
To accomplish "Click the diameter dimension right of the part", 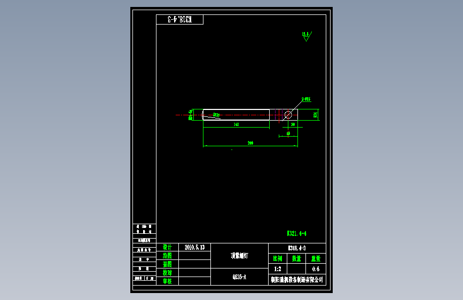I will (316, 115).
